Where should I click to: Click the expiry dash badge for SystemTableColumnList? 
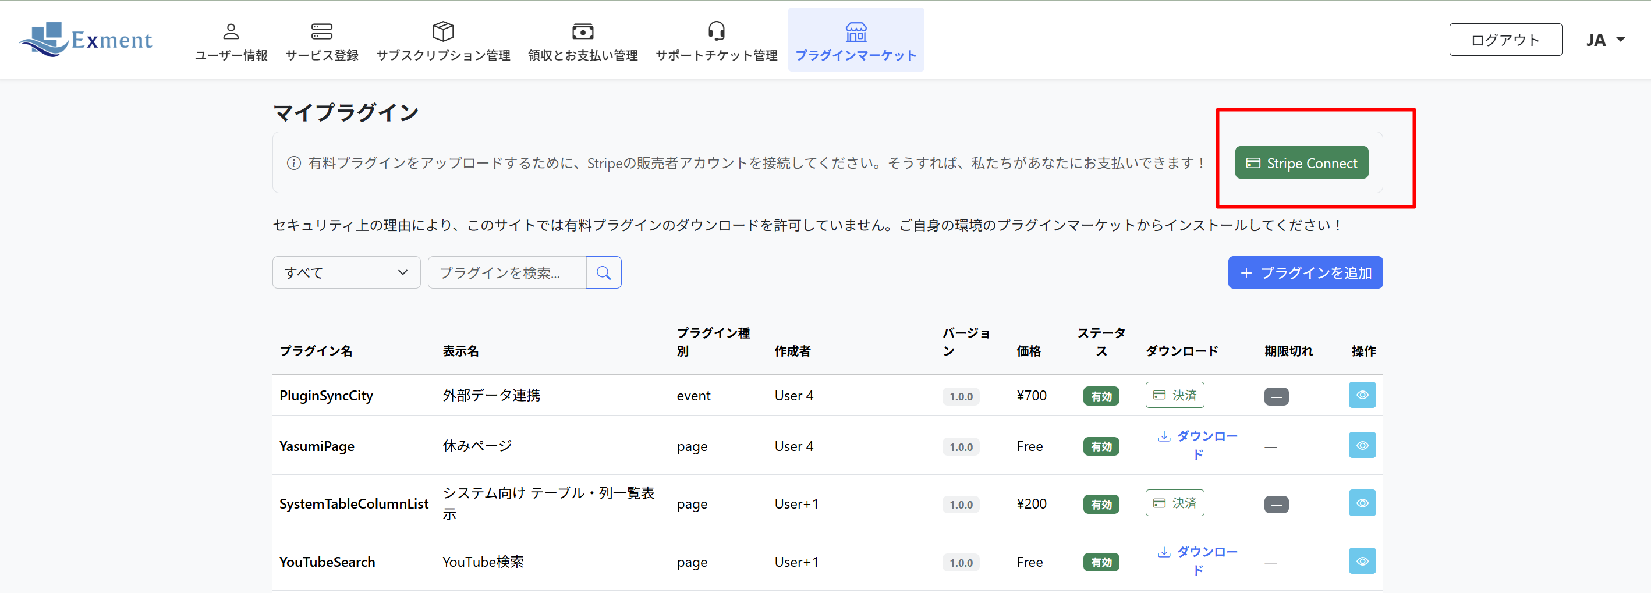tap(1276, 505)
